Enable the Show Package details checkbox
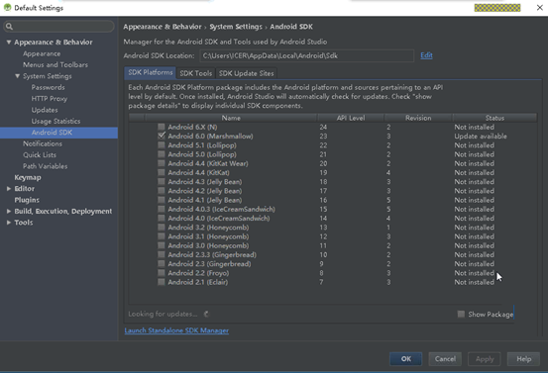This screenshot has width=548, height=373. 461,314
